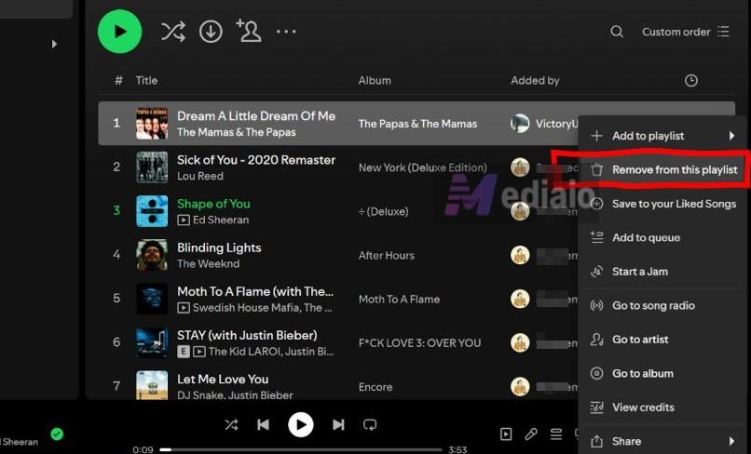The height and width of the screenshot is (454, 751).
Task: Select Remove from this playlist
Action: [x=674, y=170]
